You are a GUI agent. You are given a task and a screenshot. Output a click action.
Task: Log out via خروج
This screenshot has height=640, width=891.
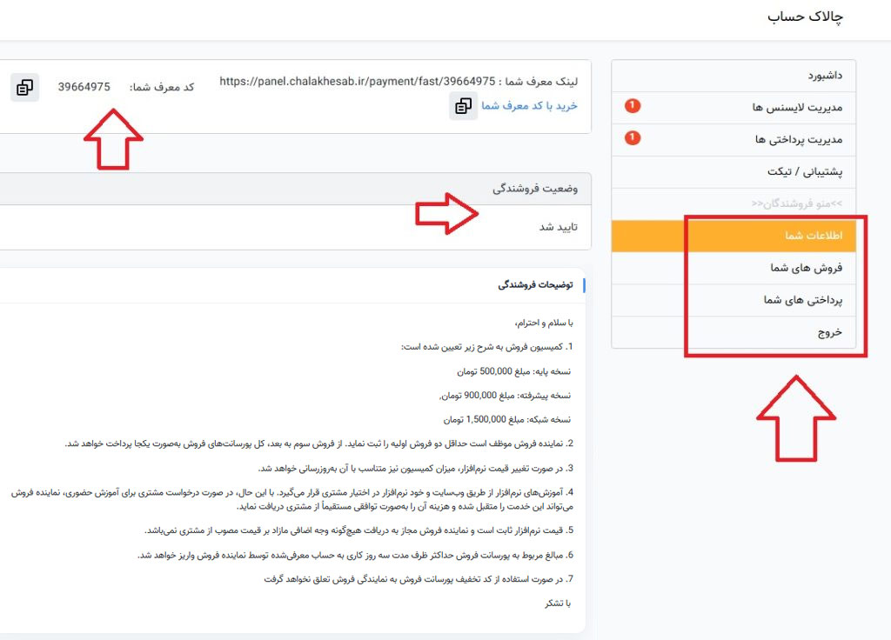click(734, 332)
